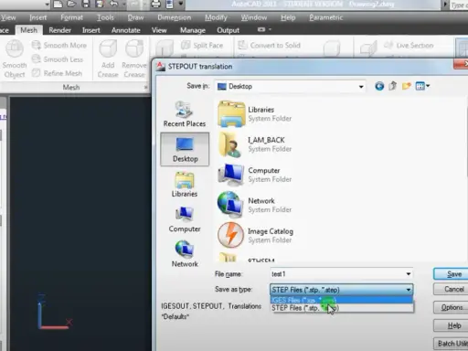Select the Libraries System Folder item
The width and height of the screenshot is (468, 351).
254,114
